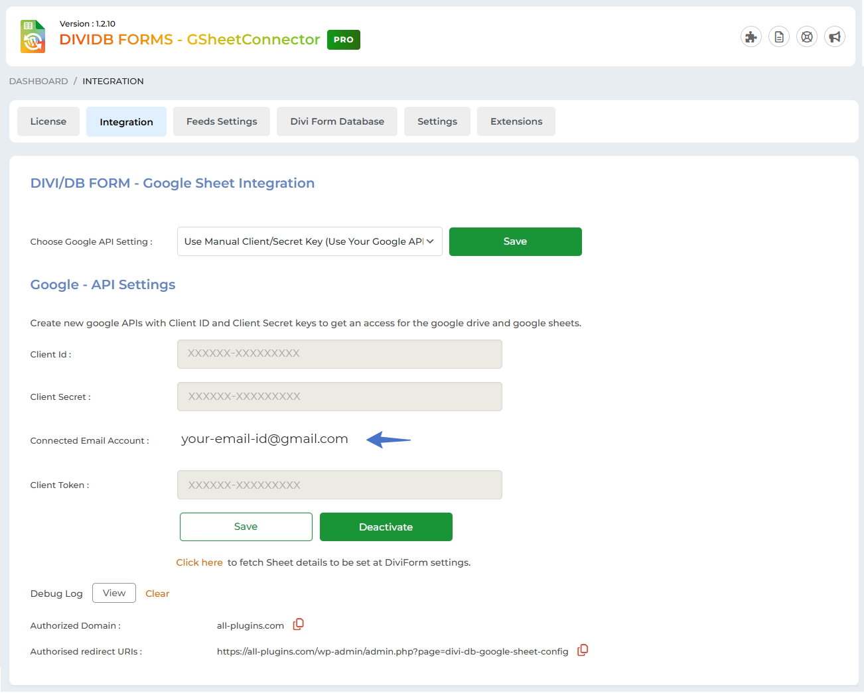Expand the Choose Google API Setting dropdown
Image resolution: width=864 pixels, height=693 pixels.
pyautogui.click(x=309, y=241)
